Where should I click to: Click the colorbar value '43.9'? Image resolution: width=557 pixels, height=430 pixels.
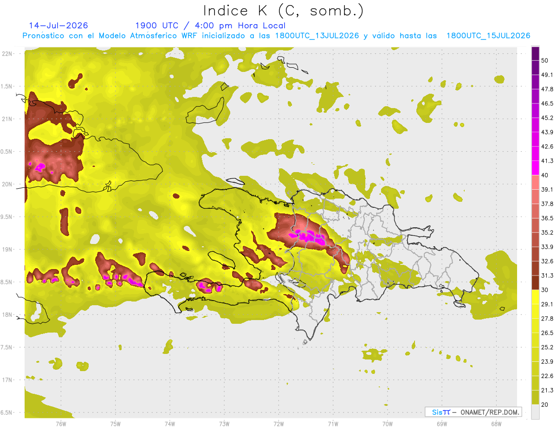[x=547, y=132]
